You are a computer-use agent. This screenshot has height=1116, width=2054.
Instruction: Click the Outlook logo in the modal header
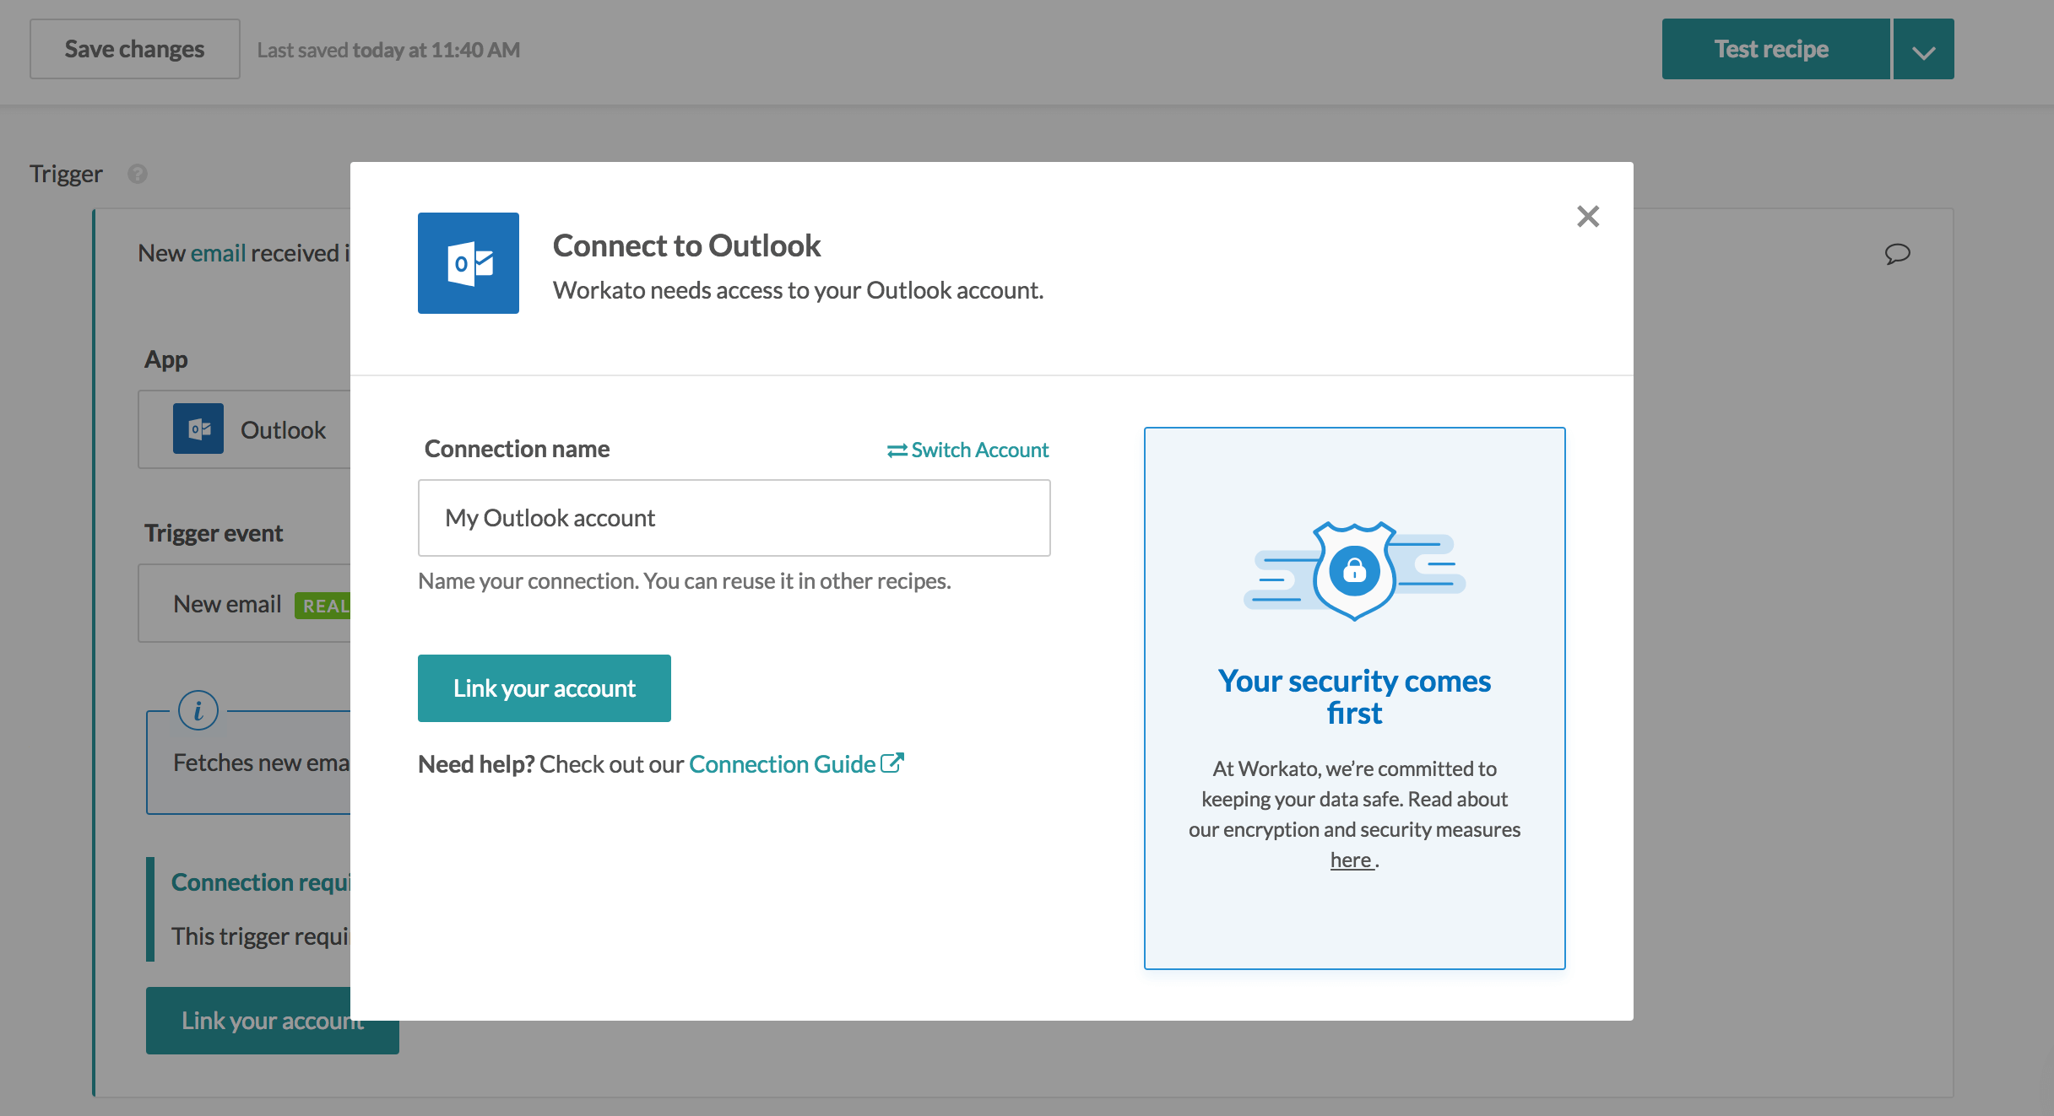click(x=469, y=262)
